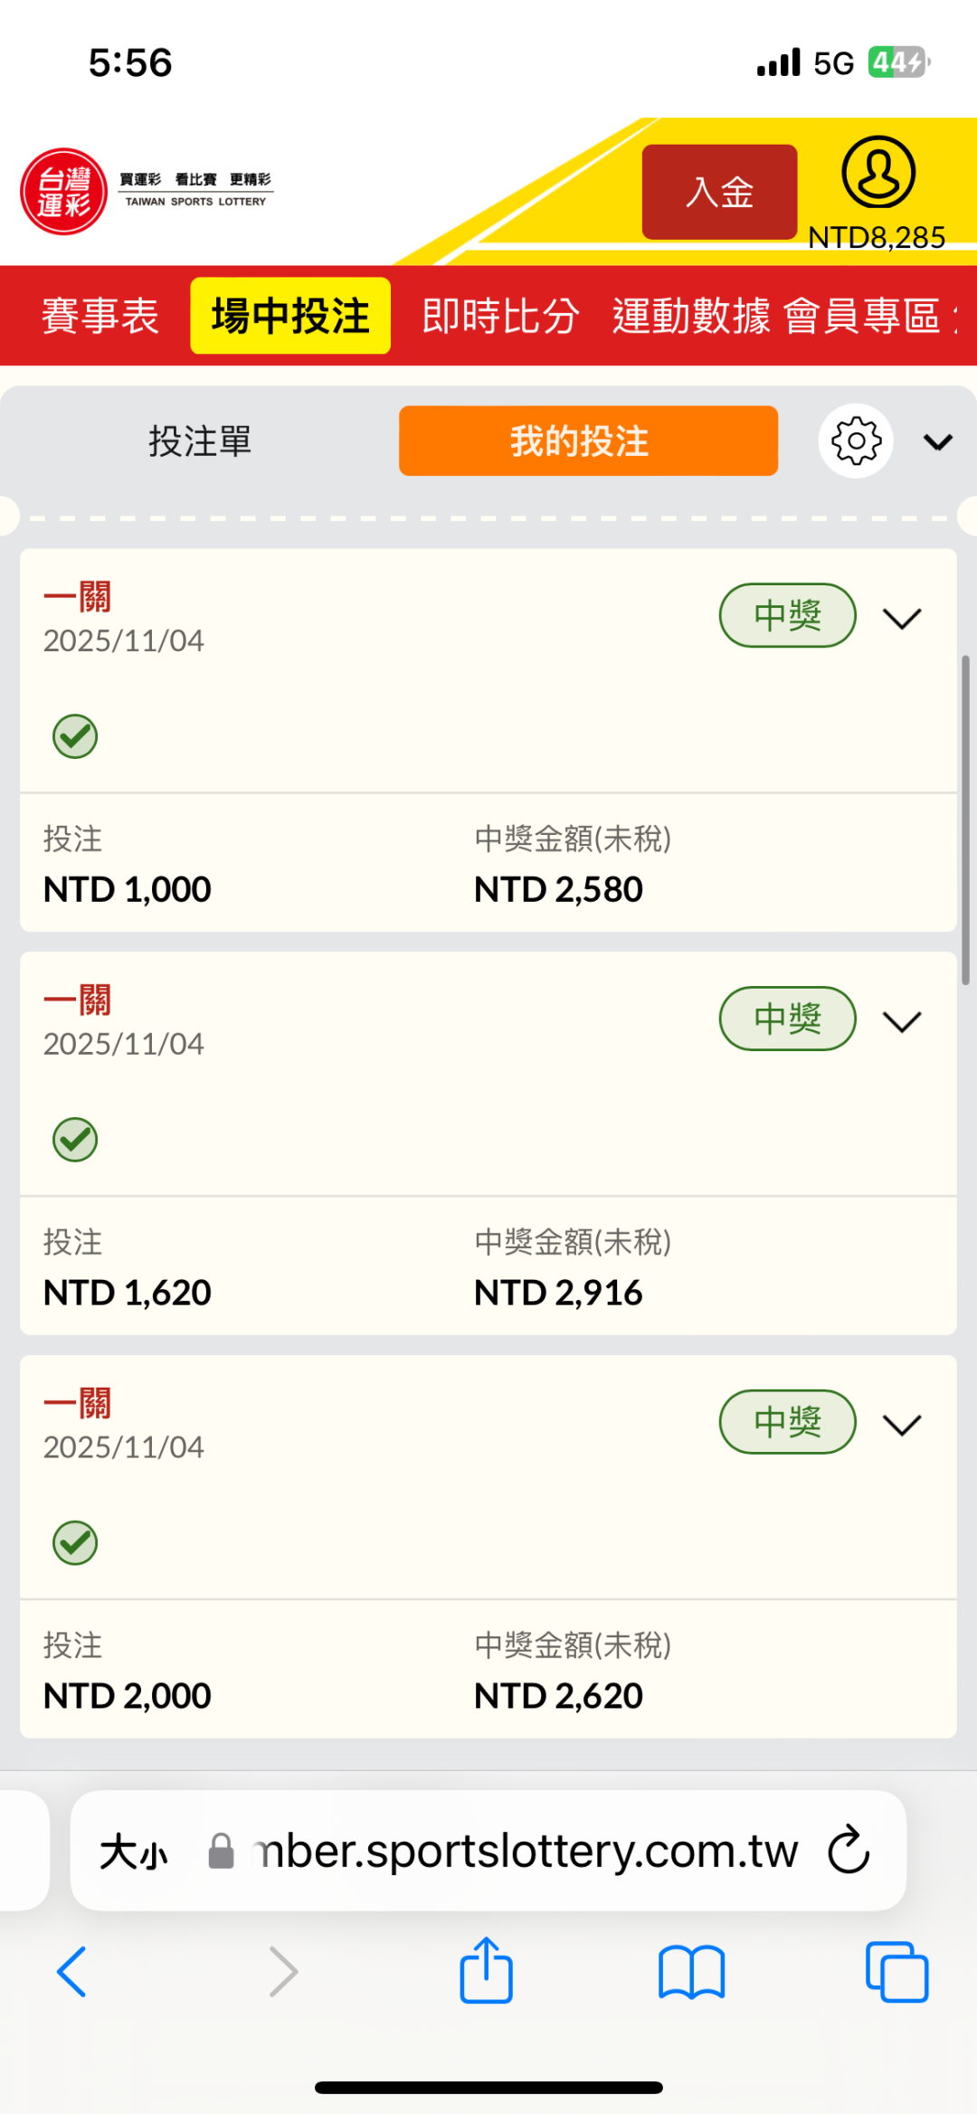Tap the Taiwan Sports Lottery logo
977x2114 pixels.
tap(64, 192)
